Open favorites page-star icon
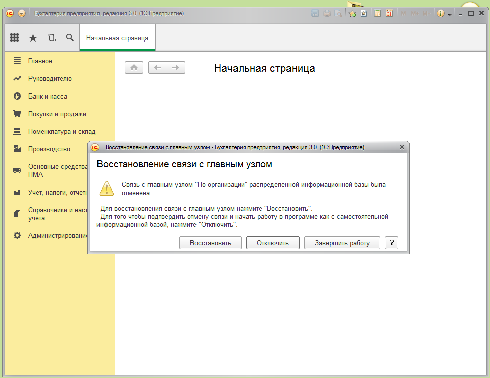Viewport: 490px width, 378px height. click(x=364, y=13)
